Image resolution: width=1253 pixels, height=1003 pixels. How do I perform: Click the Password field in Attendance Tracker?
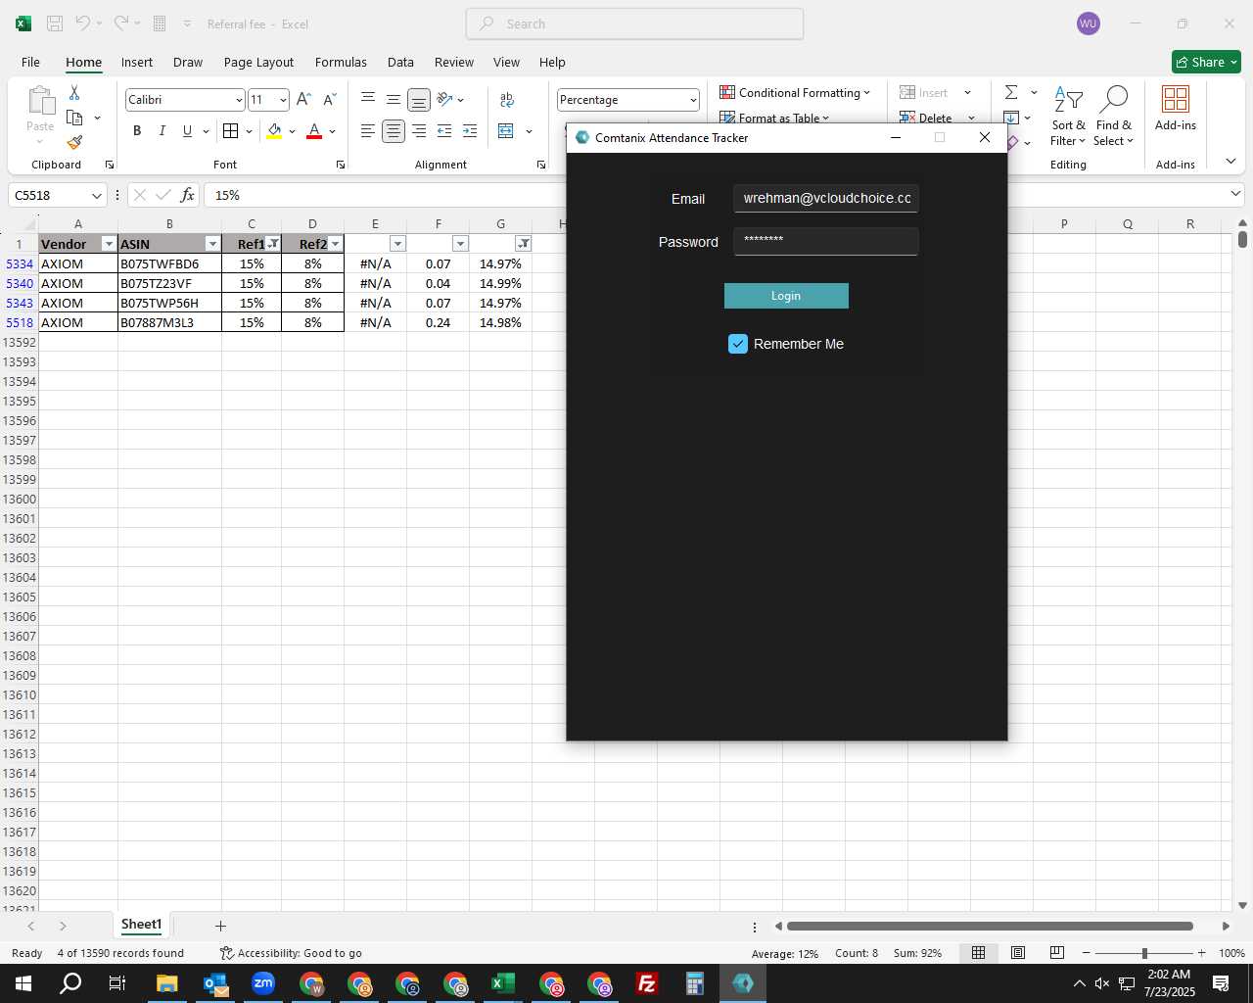(x=826, y=241)
